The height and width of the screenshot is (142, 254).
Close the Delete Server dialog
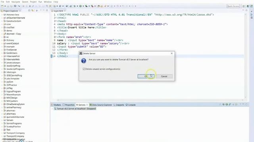click(x=172, y=53)
